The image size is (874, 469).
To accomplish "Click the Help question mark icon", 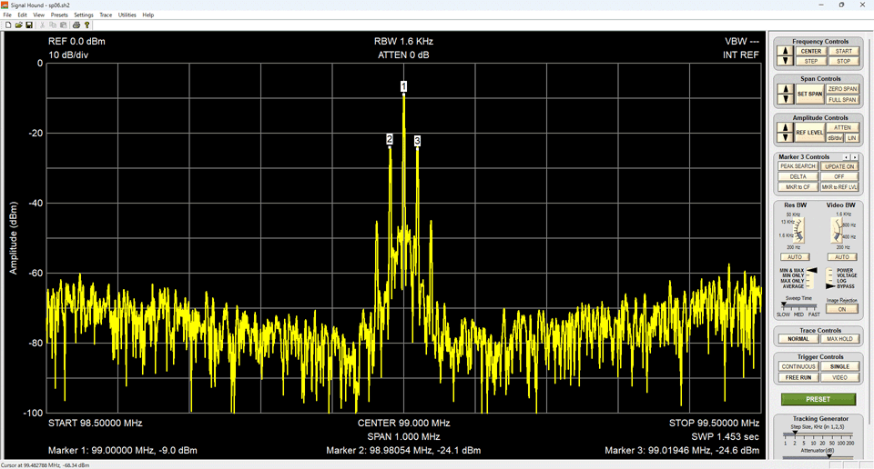I will click(x=87, y=25).
